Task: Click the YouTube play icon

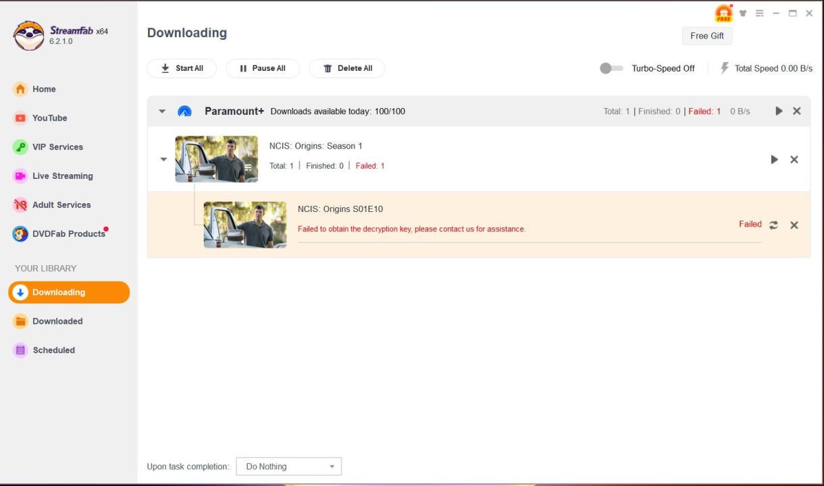Action: [x=20, y=118]
